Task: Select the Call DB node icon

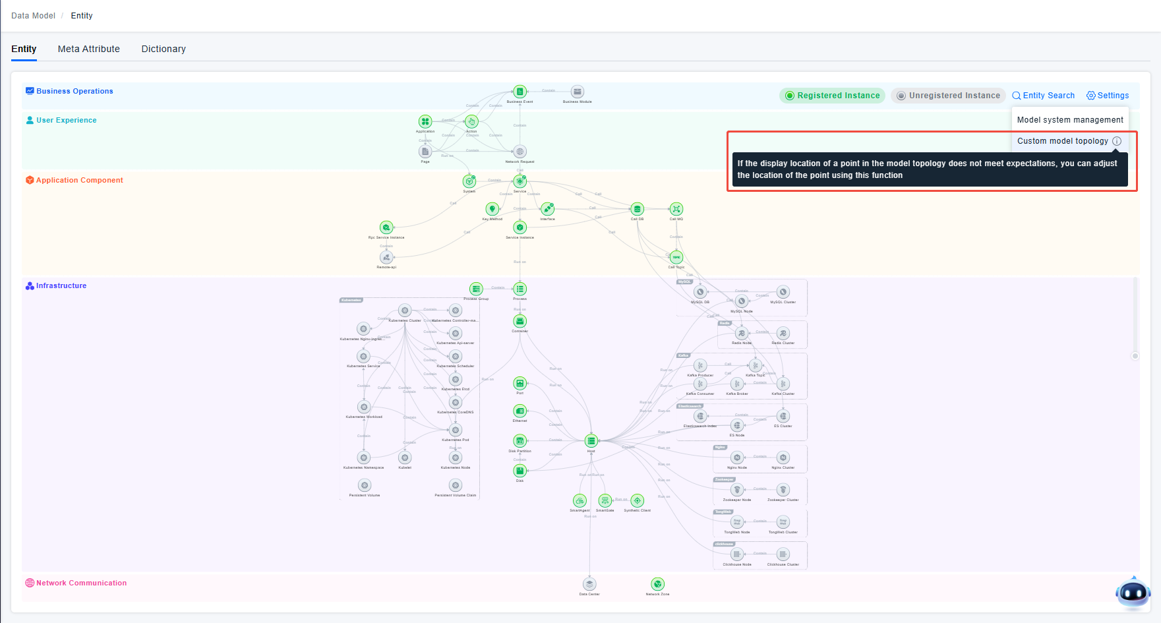Action: pos(637,209)
